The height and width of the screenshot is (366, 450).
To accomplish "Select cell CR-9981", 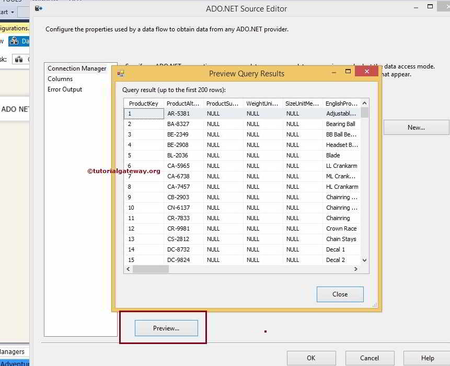I will 183,228.
